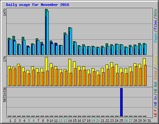Click the orange sites bar on day 10

[x=52, y=77]
